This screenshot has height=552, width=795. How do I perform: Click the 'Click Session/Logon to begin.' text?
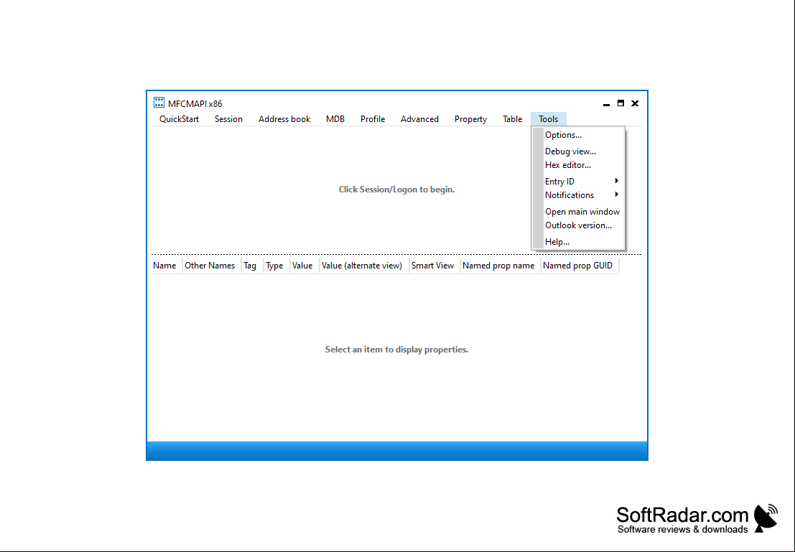click(x=396, y=189)
